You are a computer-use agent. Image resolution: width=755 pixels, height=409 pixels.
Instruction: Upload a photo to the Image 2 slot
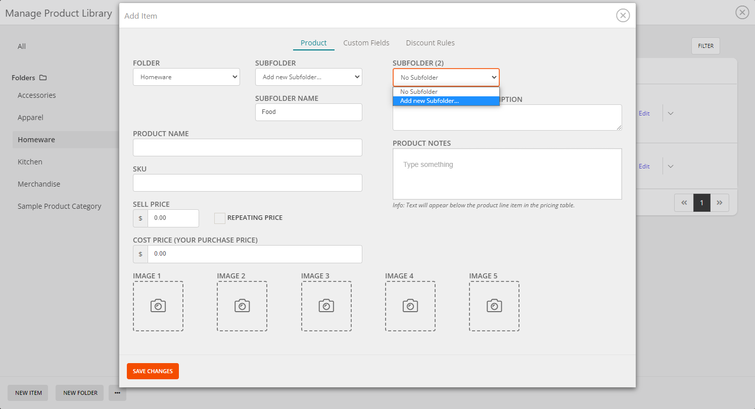point(242,306)
